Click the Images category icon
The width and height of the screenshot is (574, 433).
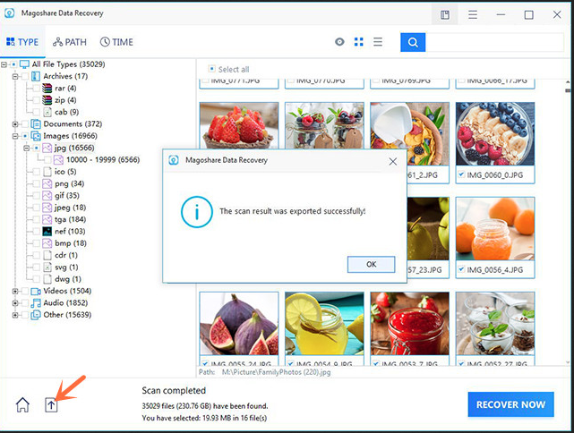click(x=36, y=136)
